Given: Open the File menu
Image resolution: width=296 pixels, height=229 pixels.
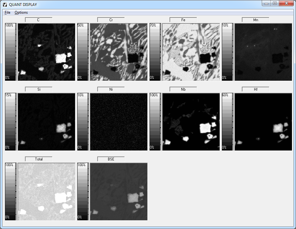Looking at the screenshot, I should (x=7, y=12).
